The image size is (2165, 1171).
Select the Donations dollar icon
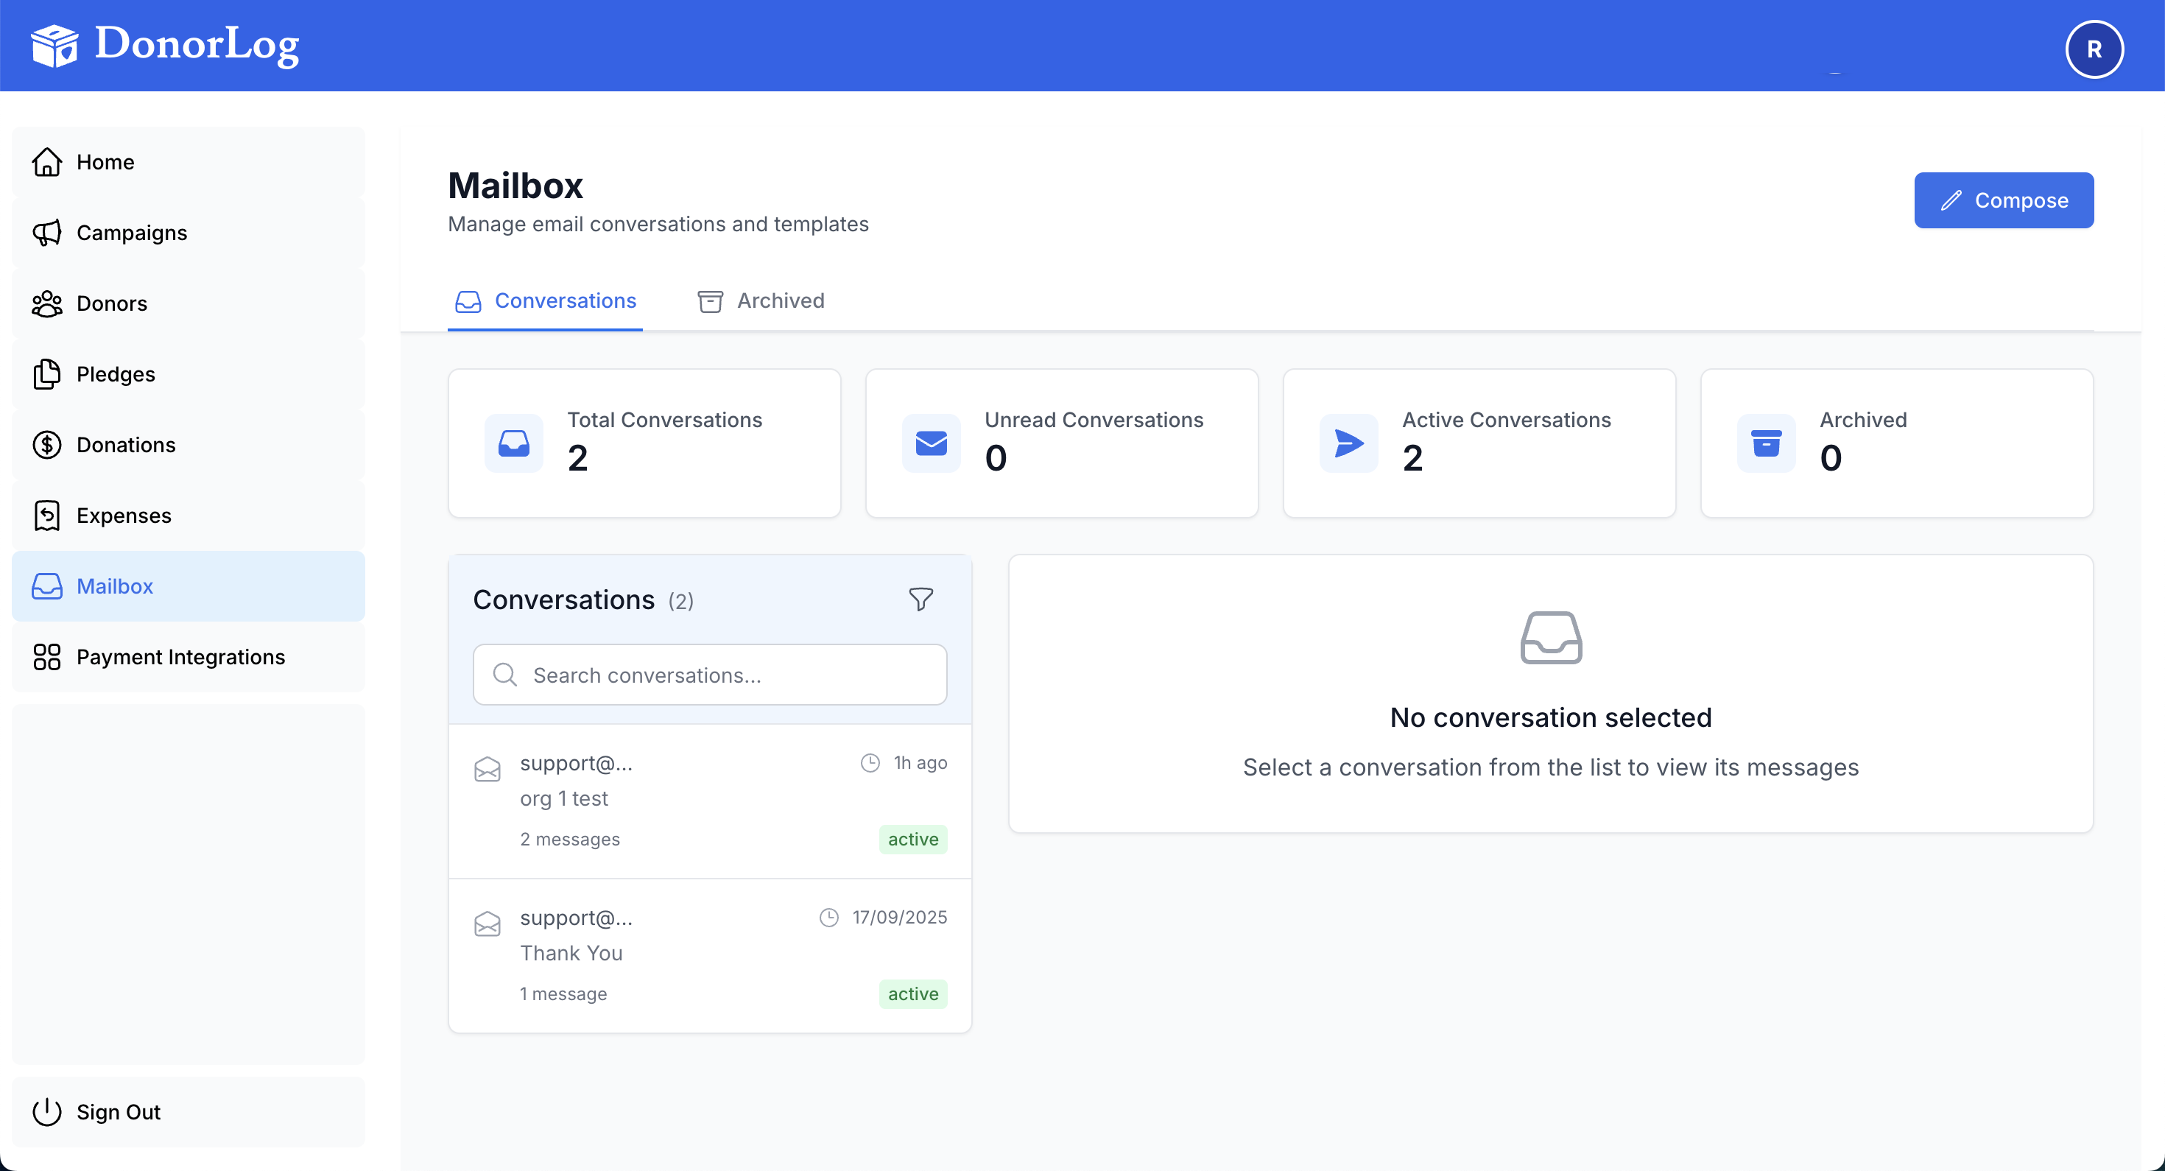click(x=47, y=445)
